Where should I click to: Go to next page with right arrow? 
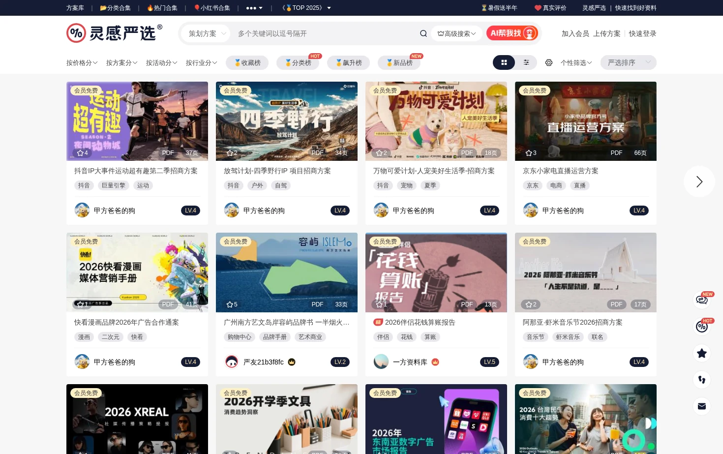click(x=699, y=182)
